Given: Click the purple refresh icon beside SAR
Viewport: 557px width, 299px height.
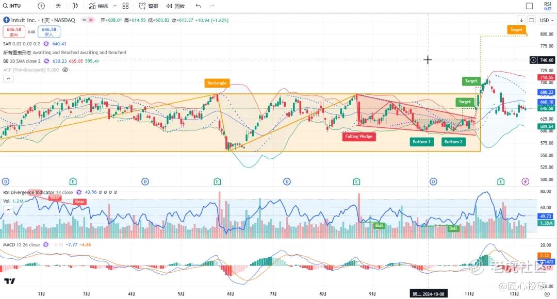Looking at the screenshot, I should [x=46, y=44].
